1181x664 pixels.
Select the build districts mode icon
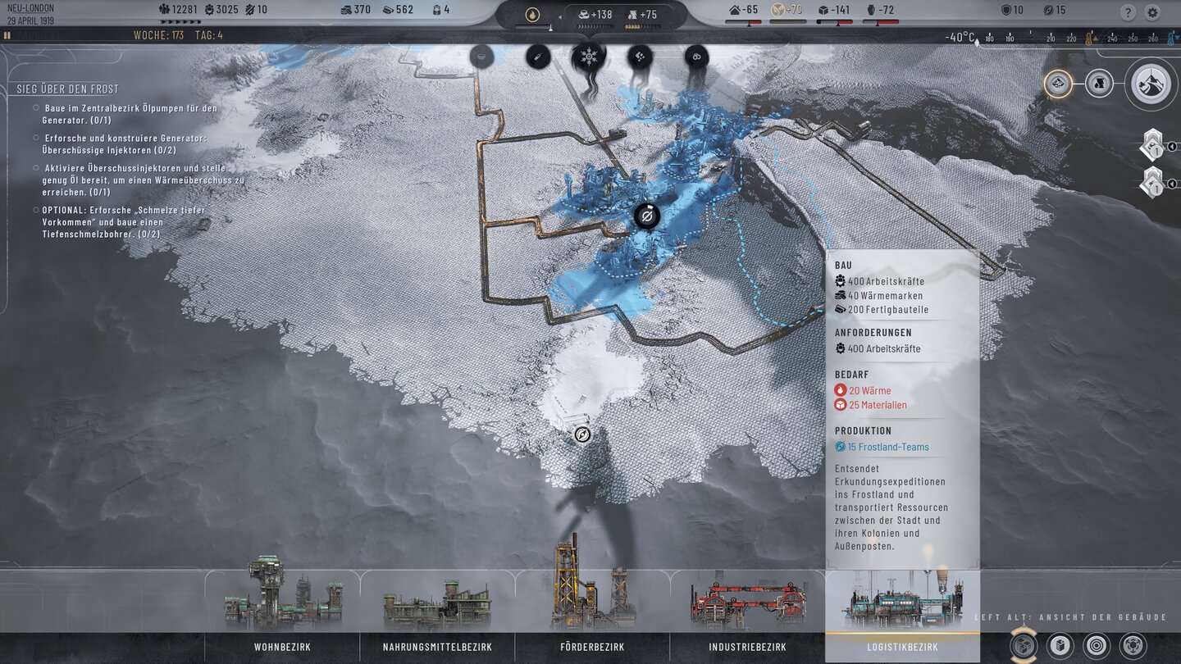pos(1022,646)
